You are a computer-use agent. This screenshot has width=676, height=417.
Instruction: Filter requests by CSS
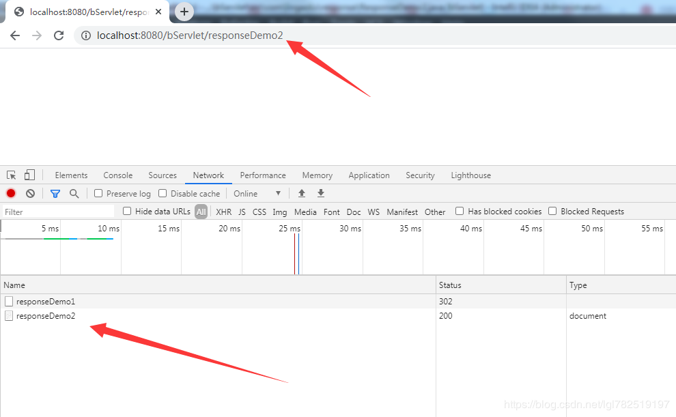coord(259,212)
